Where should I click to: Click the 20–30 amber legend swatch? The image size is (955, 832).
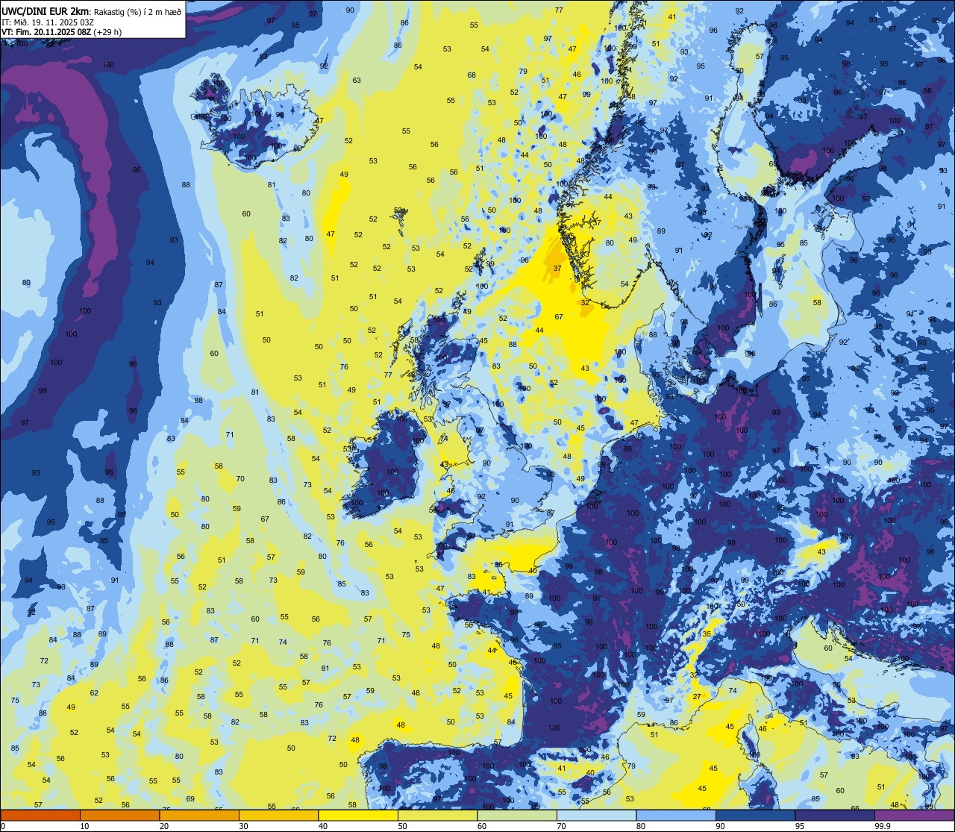199,816
